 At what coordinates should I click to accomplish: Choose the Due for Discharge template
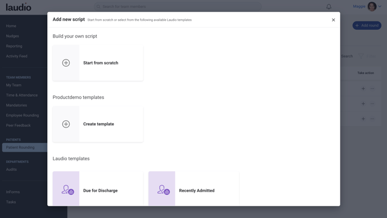98,189
